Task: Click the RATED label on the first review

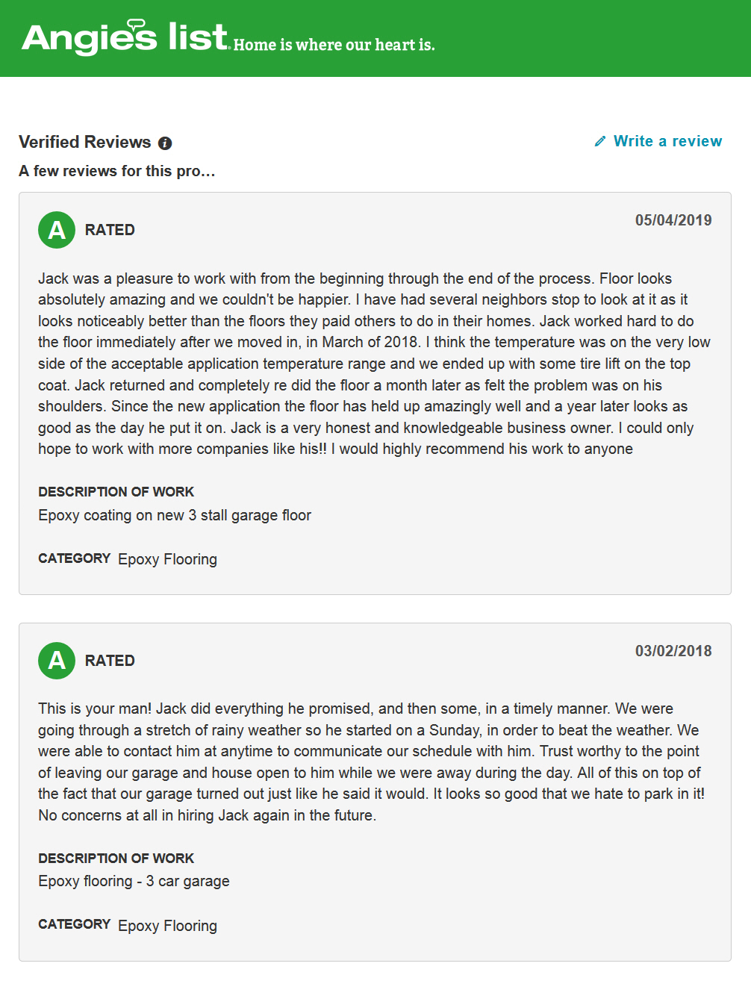Action: 110,230
